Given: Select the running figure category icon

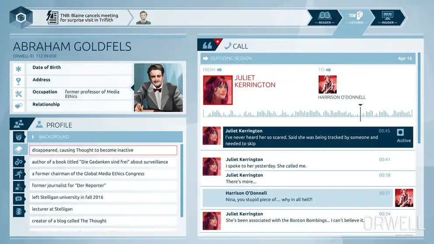Looking at the screenshot, I should click(x=19, y=174).
